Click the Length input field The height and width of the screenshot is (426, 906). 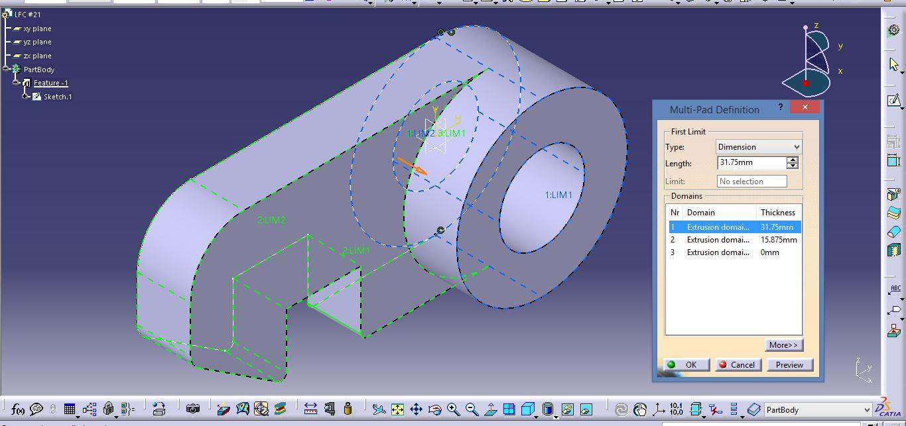tap(751, 163)
